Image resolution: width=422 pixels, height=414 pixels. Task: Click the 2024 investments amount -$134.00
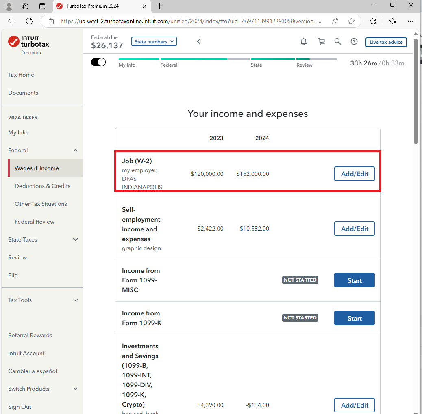(x=258, y=405)
